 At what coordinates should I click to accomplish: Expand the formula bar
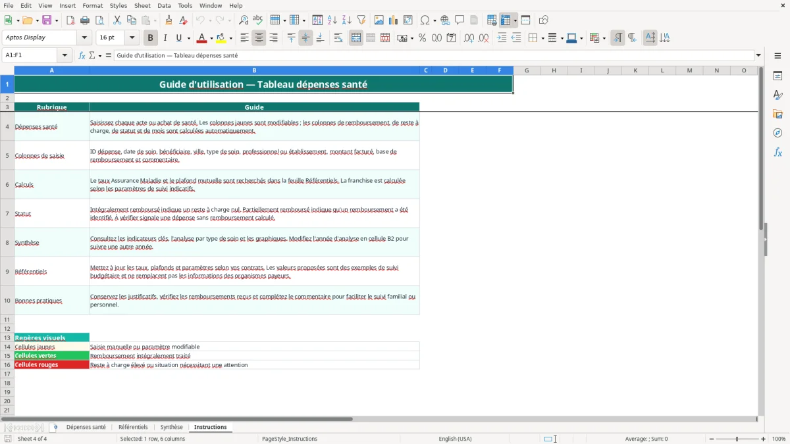(x=758, y=55)
